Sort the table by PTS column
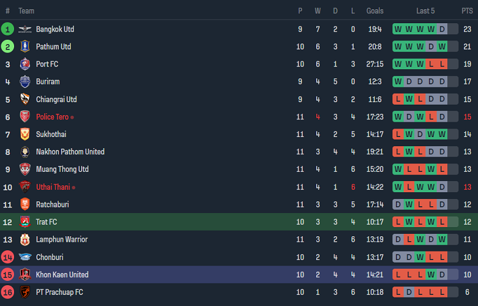Image resolution: width=478 pixels, height=306 pixels. pos(467,11)
